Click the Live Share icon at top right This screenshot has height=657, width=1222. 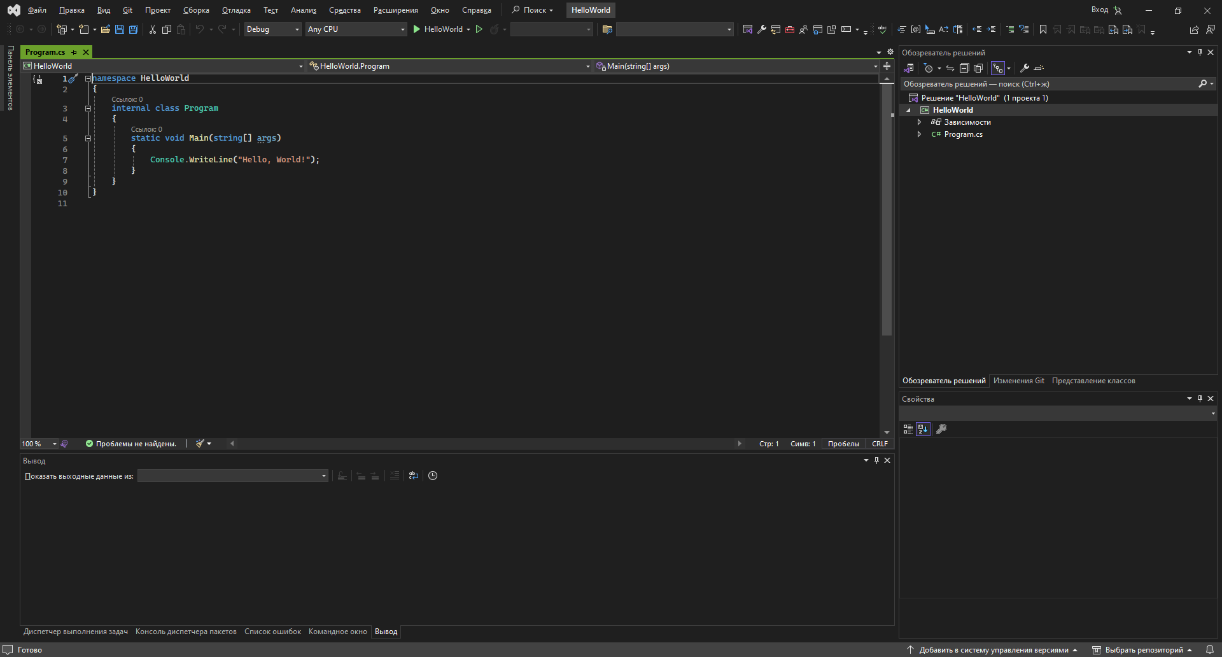pyautogui.click(x=1194, y=29)
